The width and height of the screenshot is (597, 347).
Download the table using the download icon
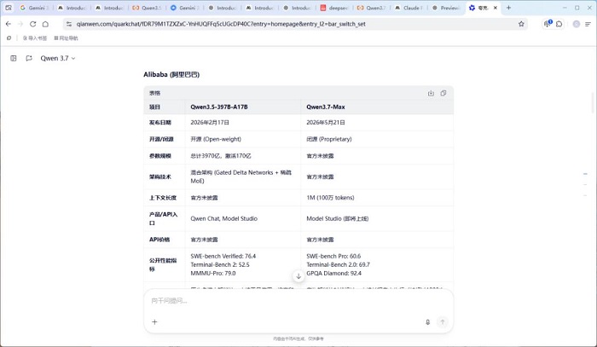tap(431, 93)
